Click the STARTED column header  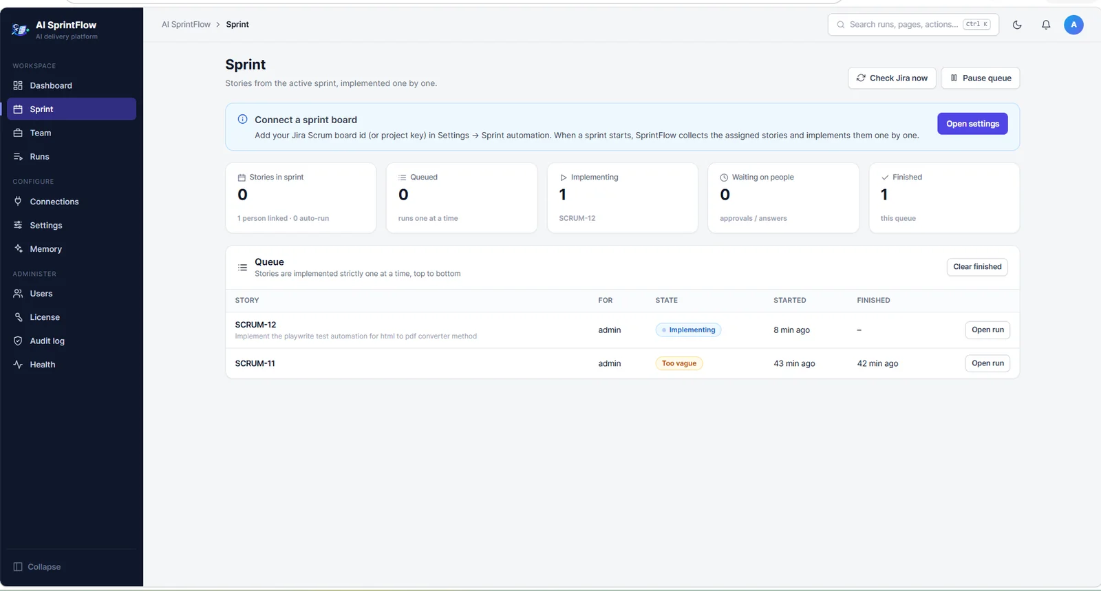tap(790, 301)
